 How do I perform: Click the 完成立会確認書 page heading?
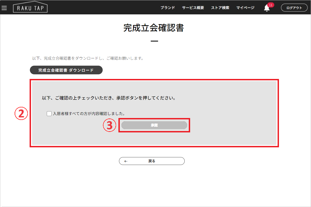click(x=154, y=28)
